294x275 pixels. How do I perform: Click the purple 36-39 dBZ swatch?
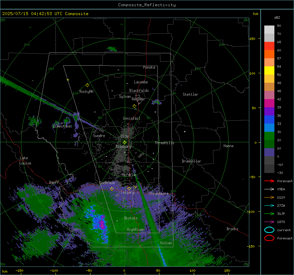click(269, 111)
